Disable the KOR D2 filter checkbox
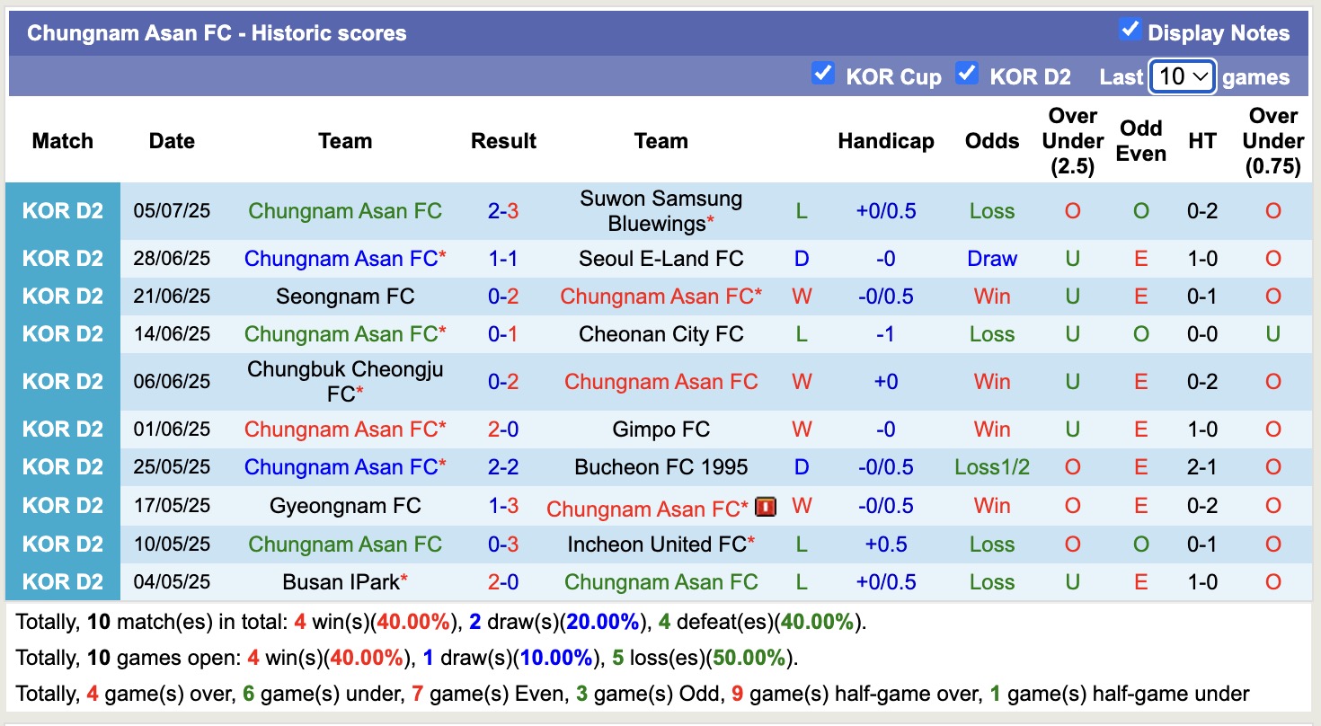This screenshot has height=726, width=1321. (x=967, y=74)
